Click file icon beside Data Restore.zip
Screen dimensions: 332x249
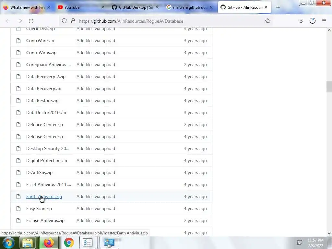18,101
